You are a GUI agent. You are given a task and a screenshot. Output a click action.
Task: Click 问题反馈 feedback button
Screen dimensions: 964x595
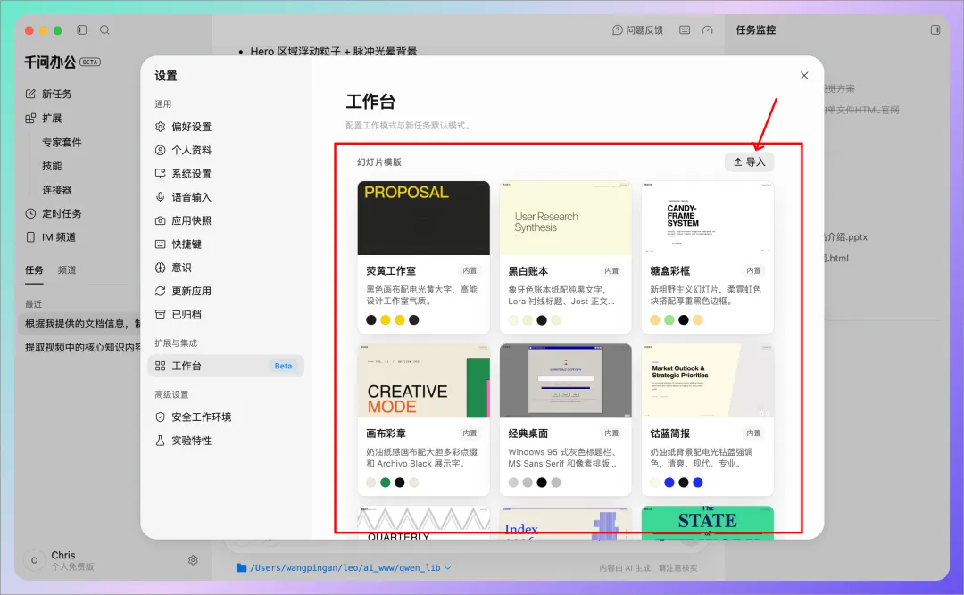637,30
